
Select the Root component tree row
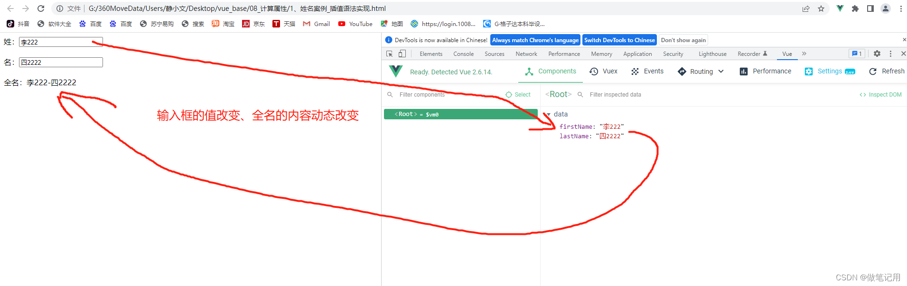460,114
